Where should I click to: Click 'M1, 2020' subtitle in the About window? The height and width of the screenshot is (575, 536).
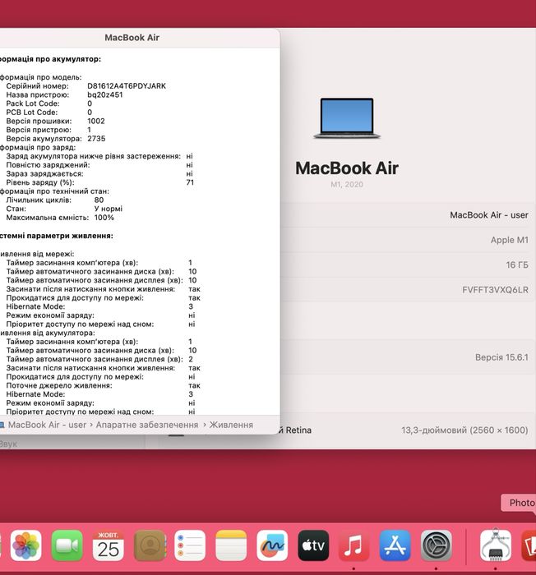tap(347, 185)
